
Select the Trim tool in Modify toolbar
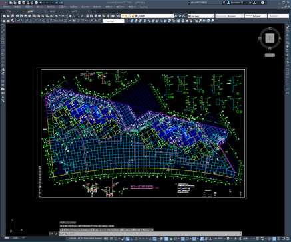pyautogui.click(x=288, y=62)
